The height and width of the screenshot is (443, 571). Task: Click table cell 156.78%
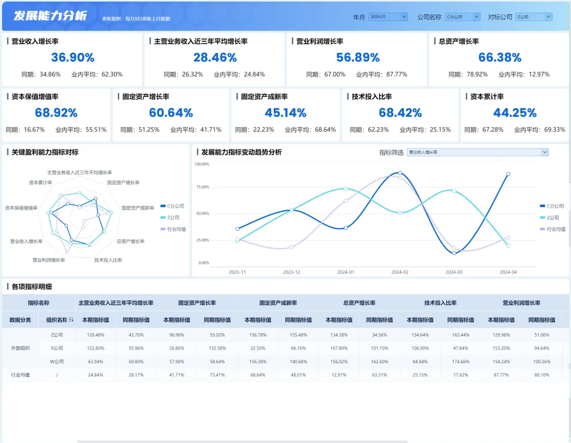(258, 335)
